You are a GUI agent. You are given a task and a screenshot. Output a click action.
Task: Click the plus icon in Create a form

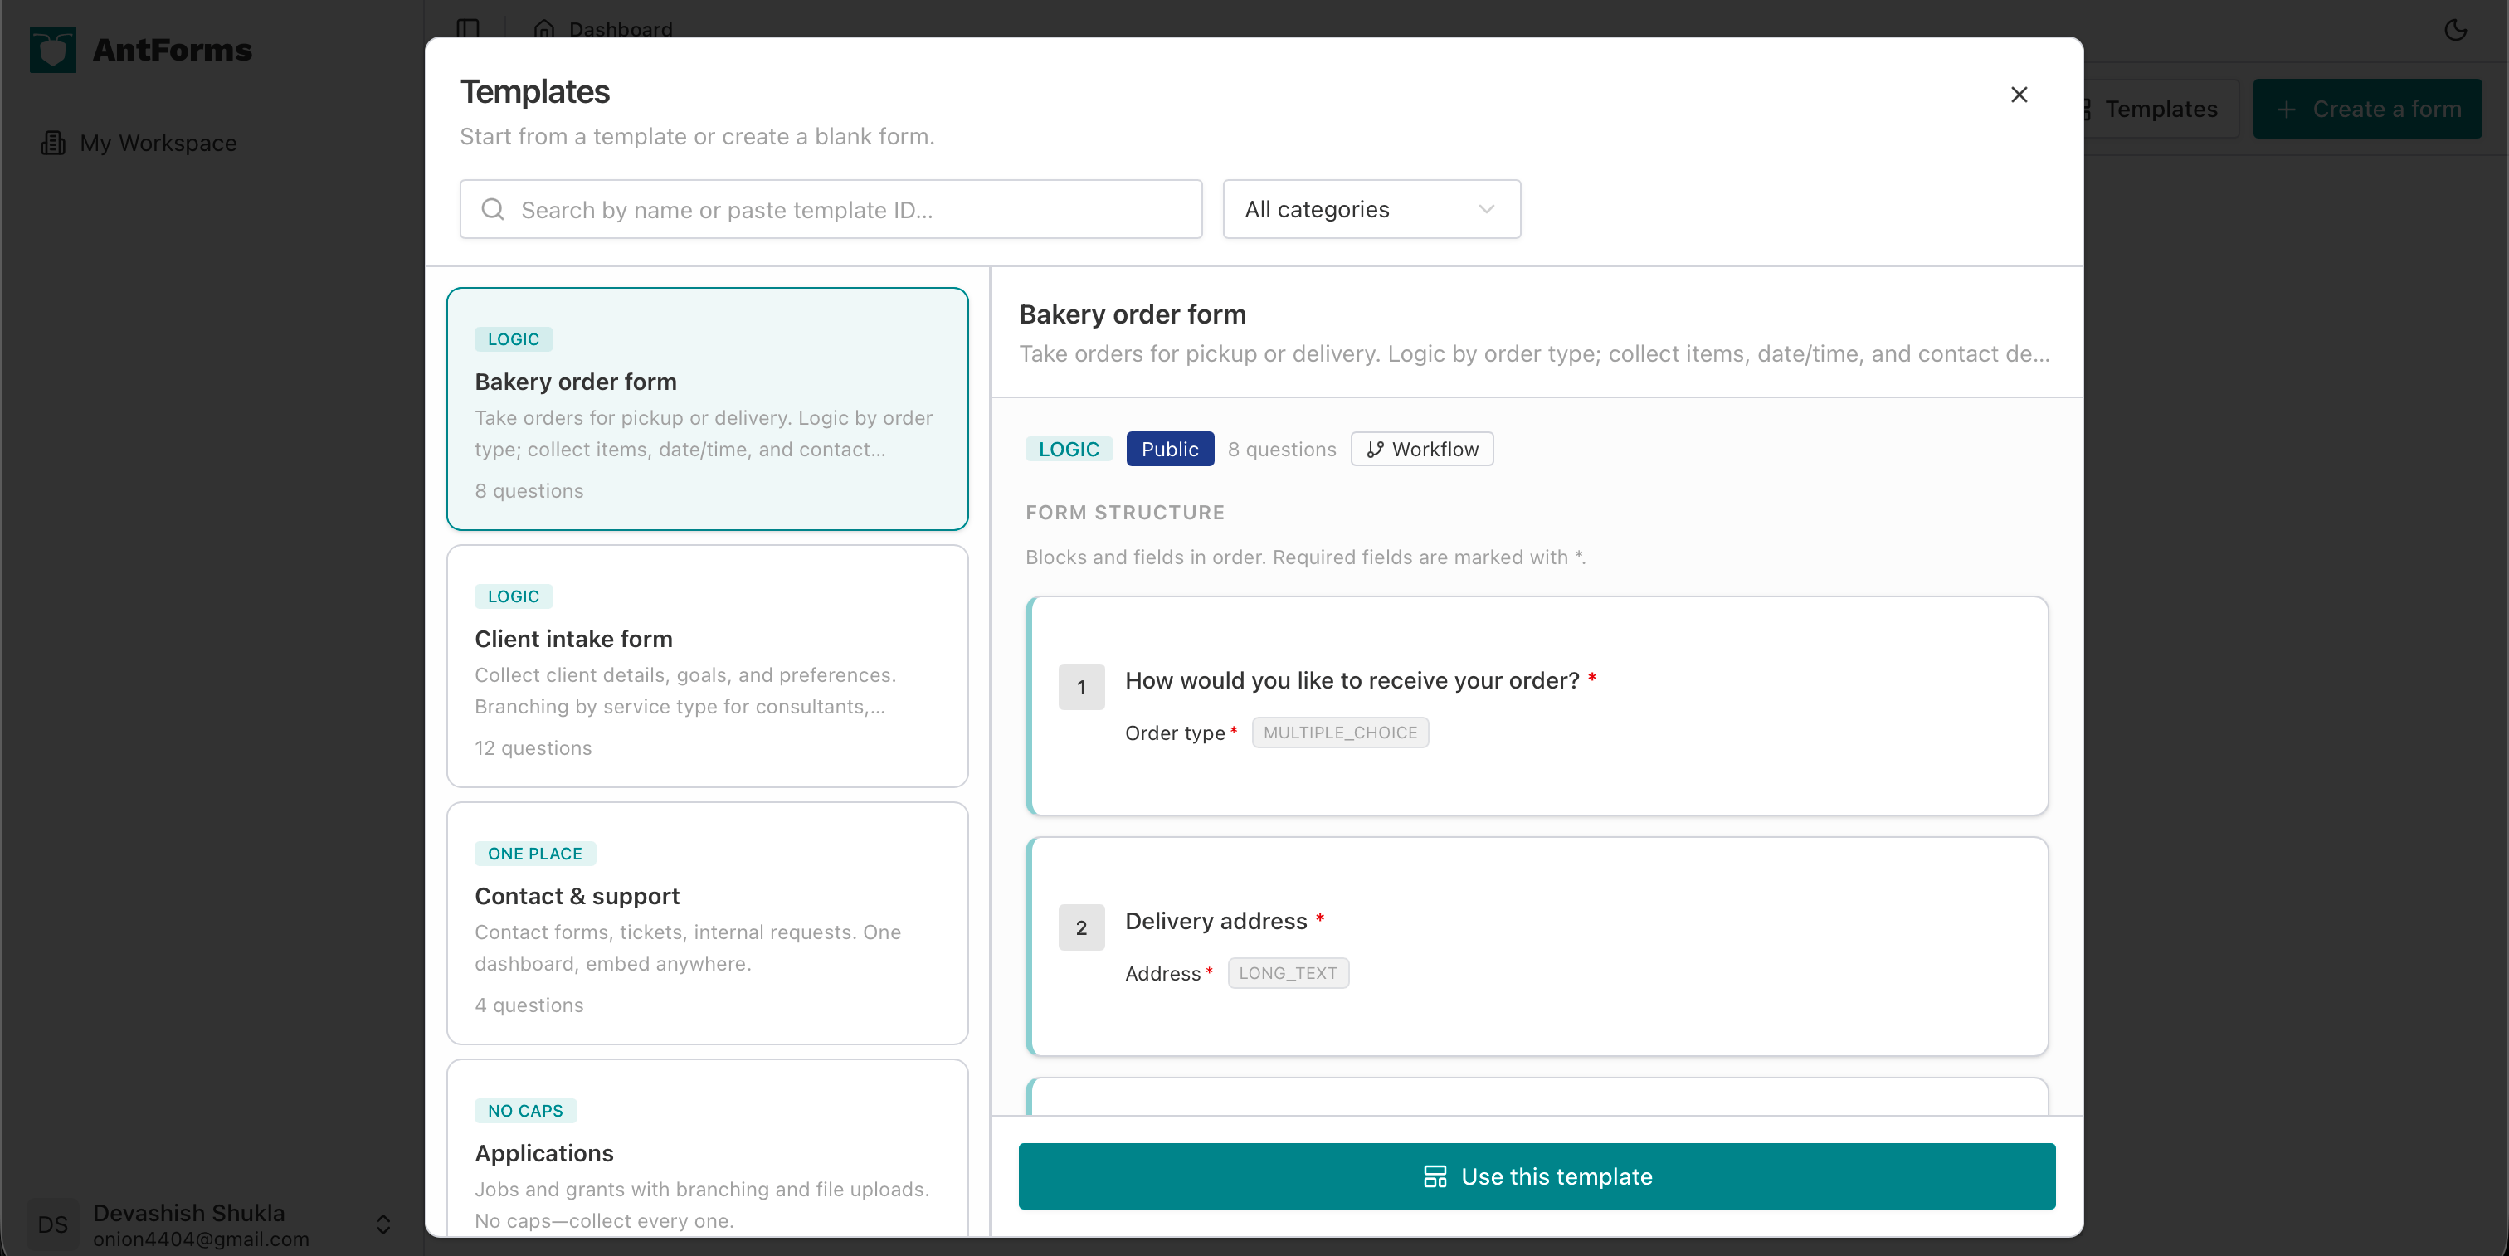tap(2288, 109)
